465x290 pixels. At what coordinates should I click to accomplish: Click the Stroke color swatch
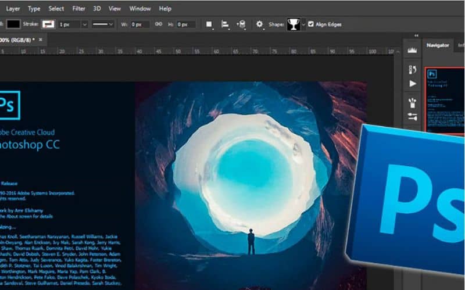[48, 24]
